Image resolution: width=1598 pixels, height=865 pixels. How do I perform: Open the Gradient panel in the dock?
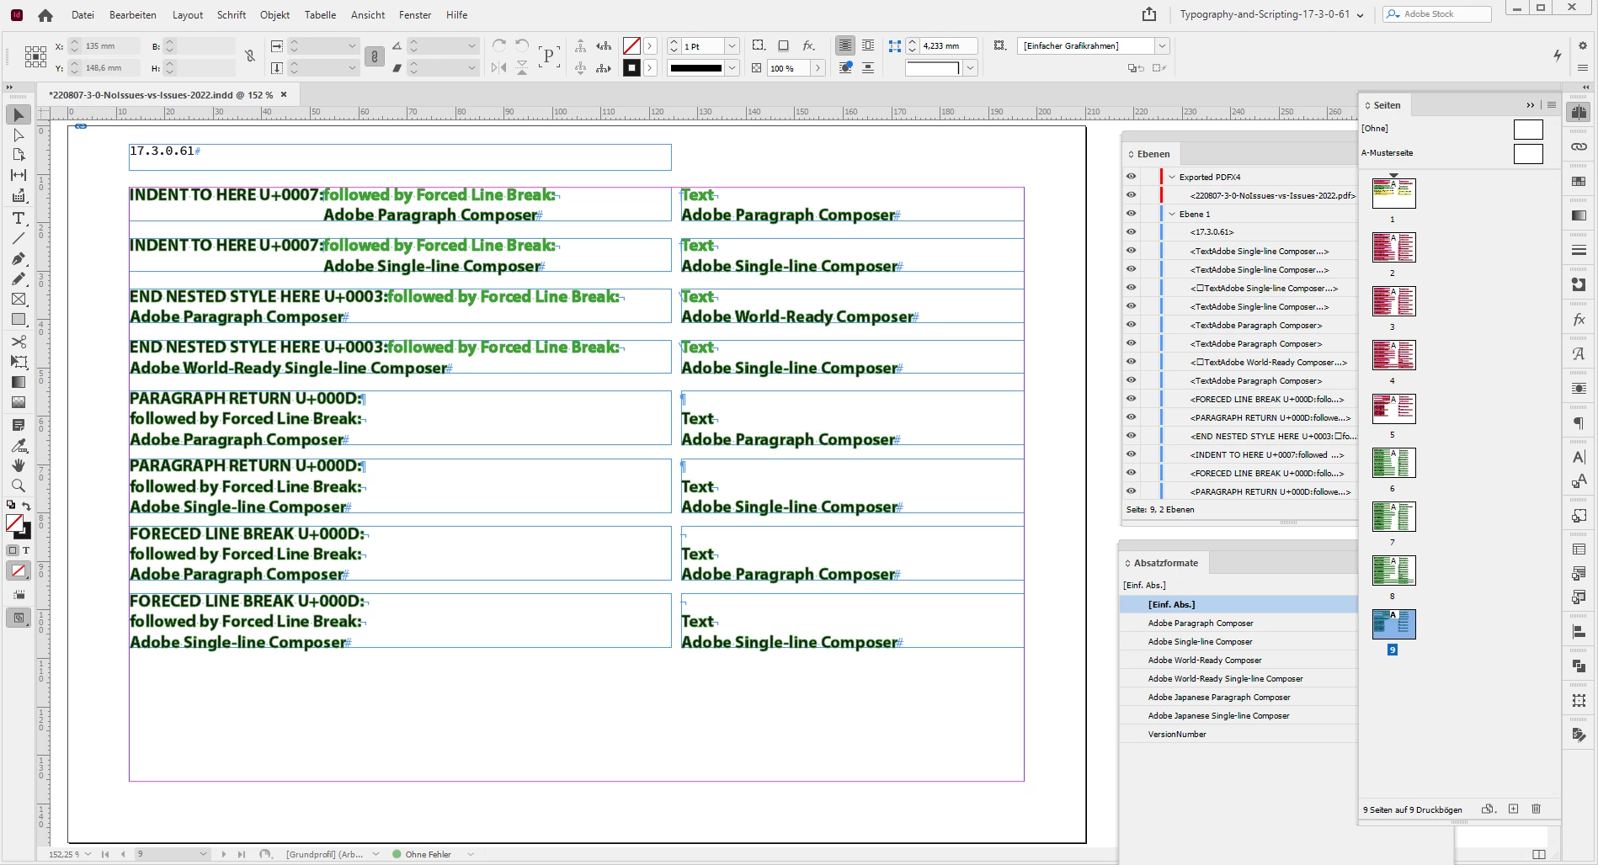pos(1579,215)
